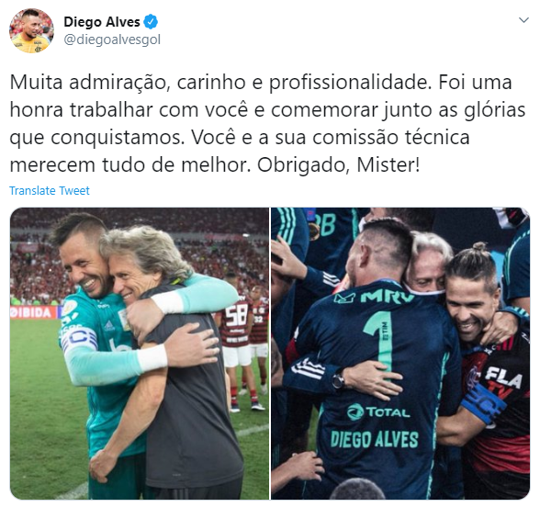Click the DIEGO ALVES name printed on jersey
Image resolution: width=540 pixels, height=507 pixels.
tap(375, 440)
